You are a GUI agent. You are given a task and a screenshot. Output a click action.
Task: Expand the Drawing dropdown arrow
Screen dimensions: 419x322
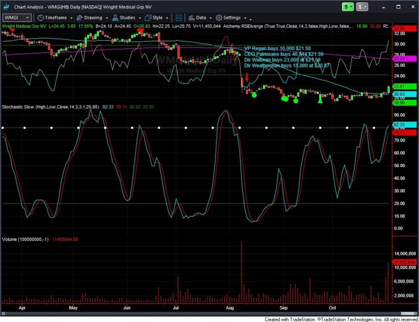tap(107, 18)
